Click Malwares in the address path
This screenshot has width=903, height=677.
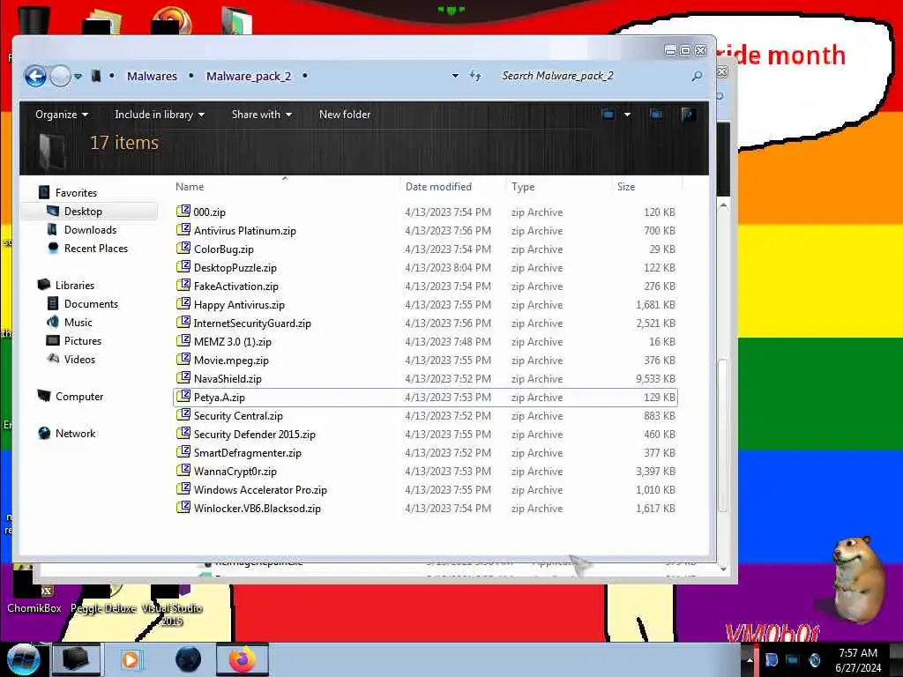click(x=152, y=76)
